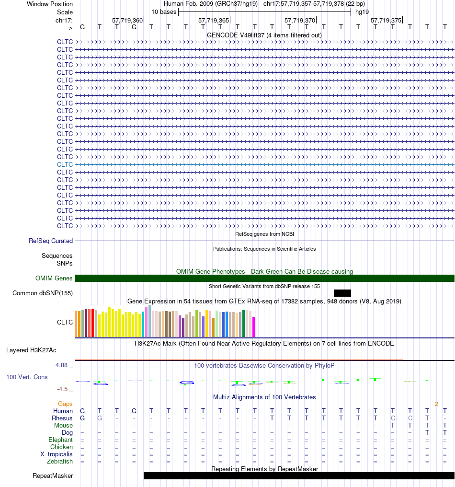Click the 100 Vert. Cons track label
Screen dimensions: 455x487
click(x=27, y=377)
